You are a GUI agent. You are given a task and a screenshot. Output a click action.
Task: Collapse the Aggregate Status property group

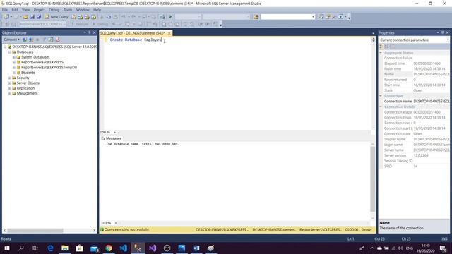381,53
